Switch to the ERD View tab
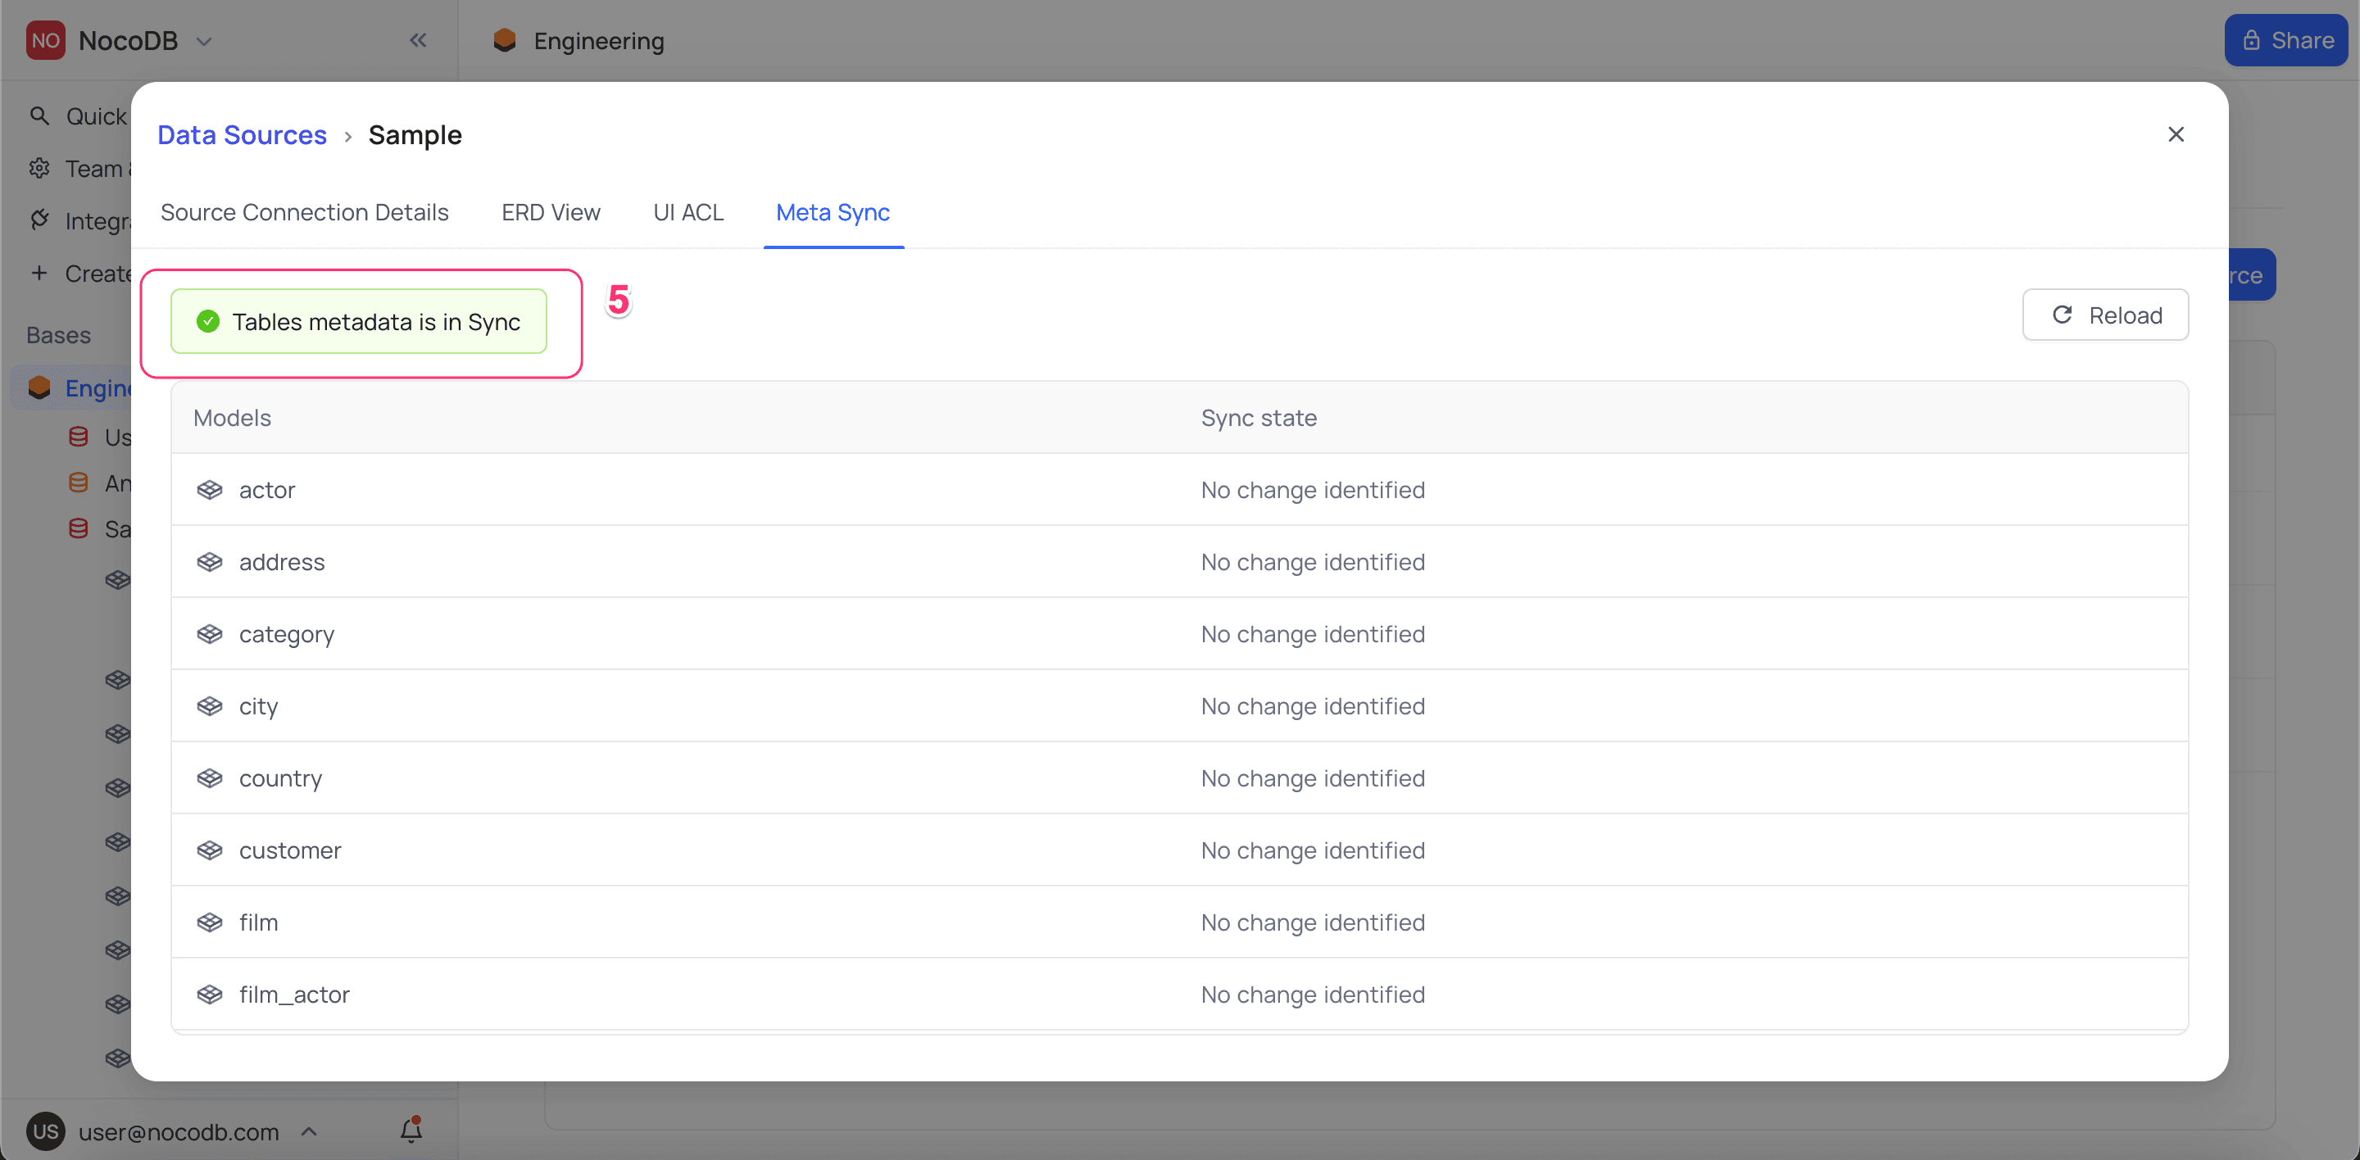This screenshot has width=2360, height=1160. coord(550,211)
